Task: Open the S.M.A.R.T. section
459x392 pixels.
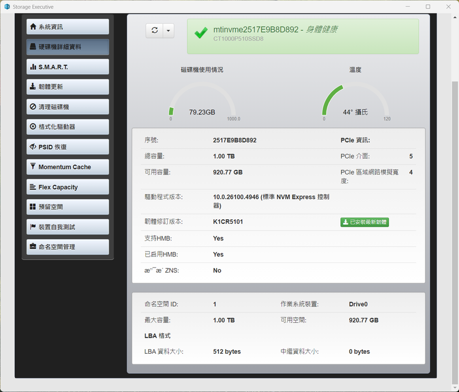Action: tap(68, 67)
